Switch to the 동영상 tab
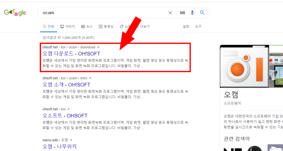 (x=106, y=27)
